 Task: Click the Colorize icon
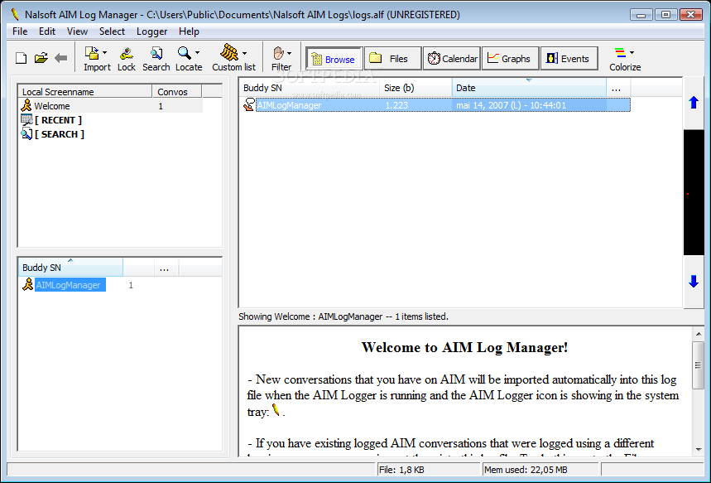620,53
